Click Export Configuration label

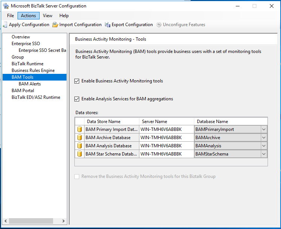tap(132, 25)
